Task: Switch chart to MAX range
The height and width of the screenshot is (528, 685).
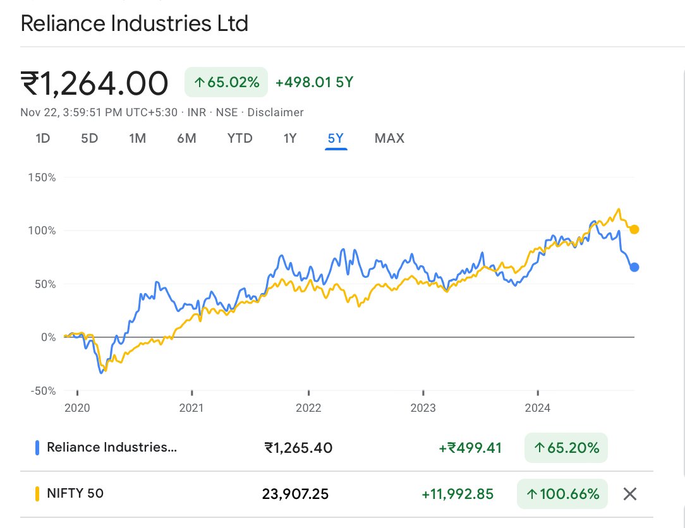Action: click(x=389, y=138)
